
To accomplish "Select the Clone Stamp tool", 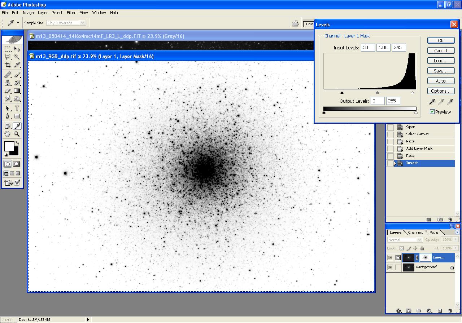I will click(x=8, y=83).
